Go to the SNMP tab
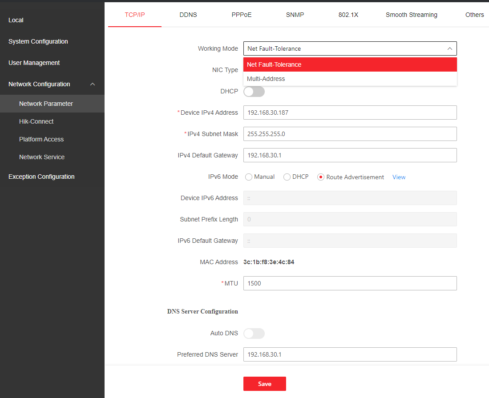The width and height of the screenshot is (489, 398). pyautogui.click(x=295, y=15)
